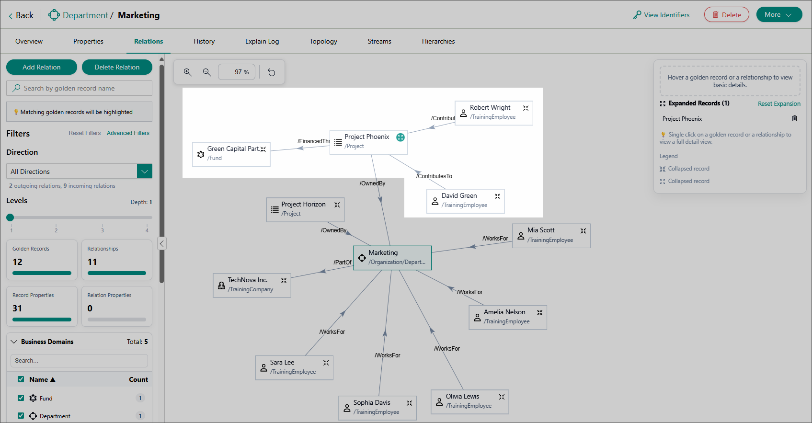This screenshot has width=812, height=423.
Task: Reset the graph view with the rotate icon
Action: [x=272, y=72]
